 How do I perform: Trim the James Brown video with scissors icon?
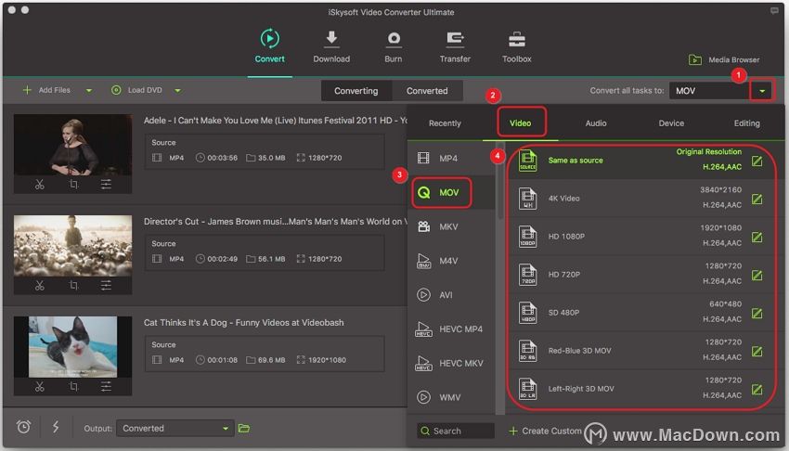[x=40, y=286]
